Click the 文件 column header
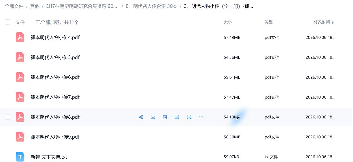 point(20,22)
